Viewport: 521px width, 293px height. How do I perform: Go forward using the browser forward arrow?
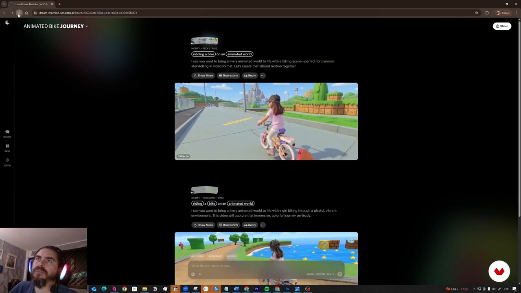pyautogui.click(x=12, y=13)
